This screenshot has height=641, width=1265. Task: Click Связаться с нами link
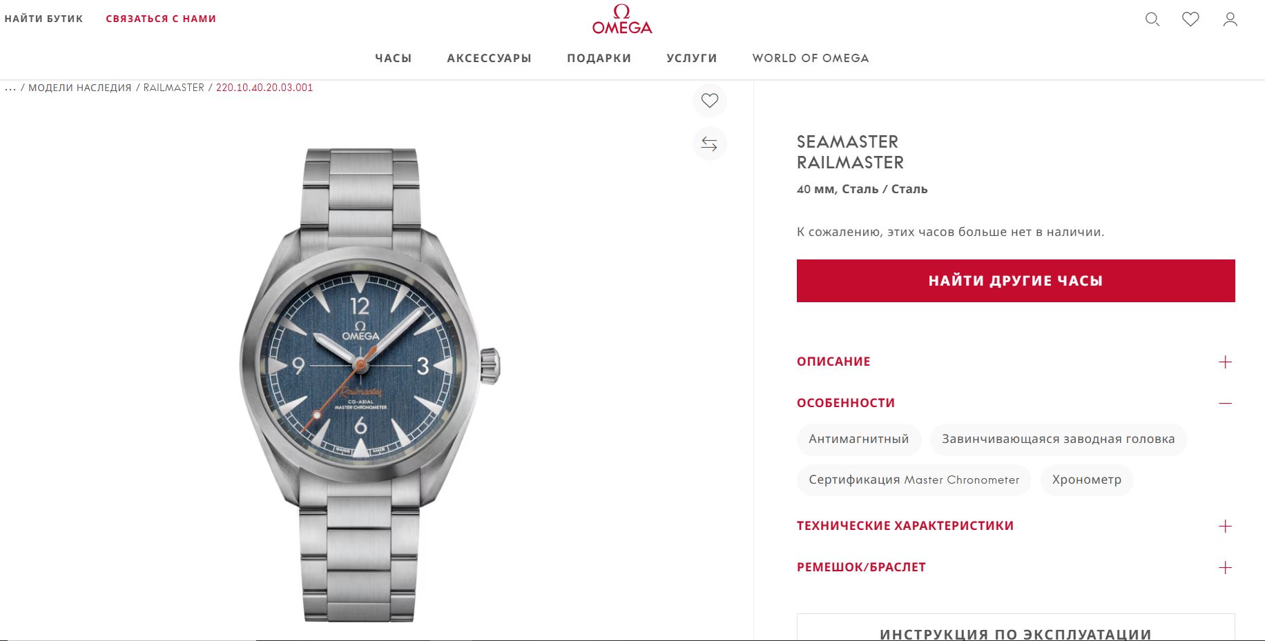[x=161, y=19]
